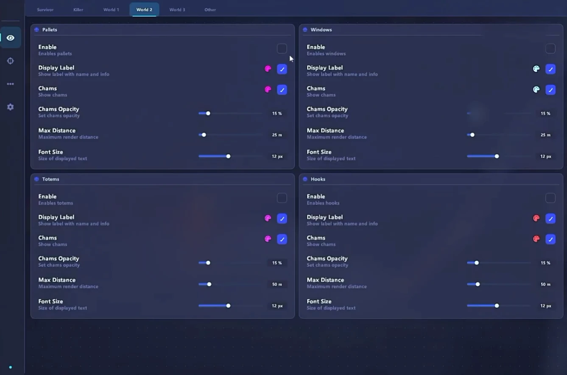Viewport: 567px width, 375px height.
Task: Open the gear settings sidebar section
Action: click(x=11, y=107)
